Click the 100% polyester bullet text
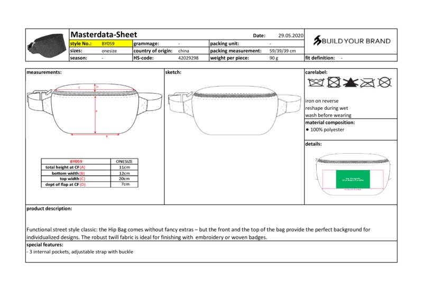The width and height of the screenshot is (423, 299). pos(326,129)
